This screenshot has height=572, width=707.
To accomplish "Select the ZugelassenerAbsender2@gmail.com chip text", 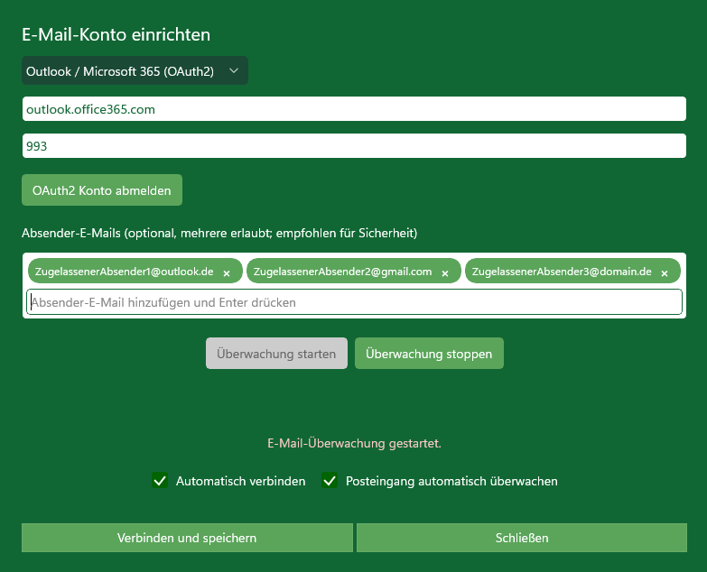I will tap(343, 272).
